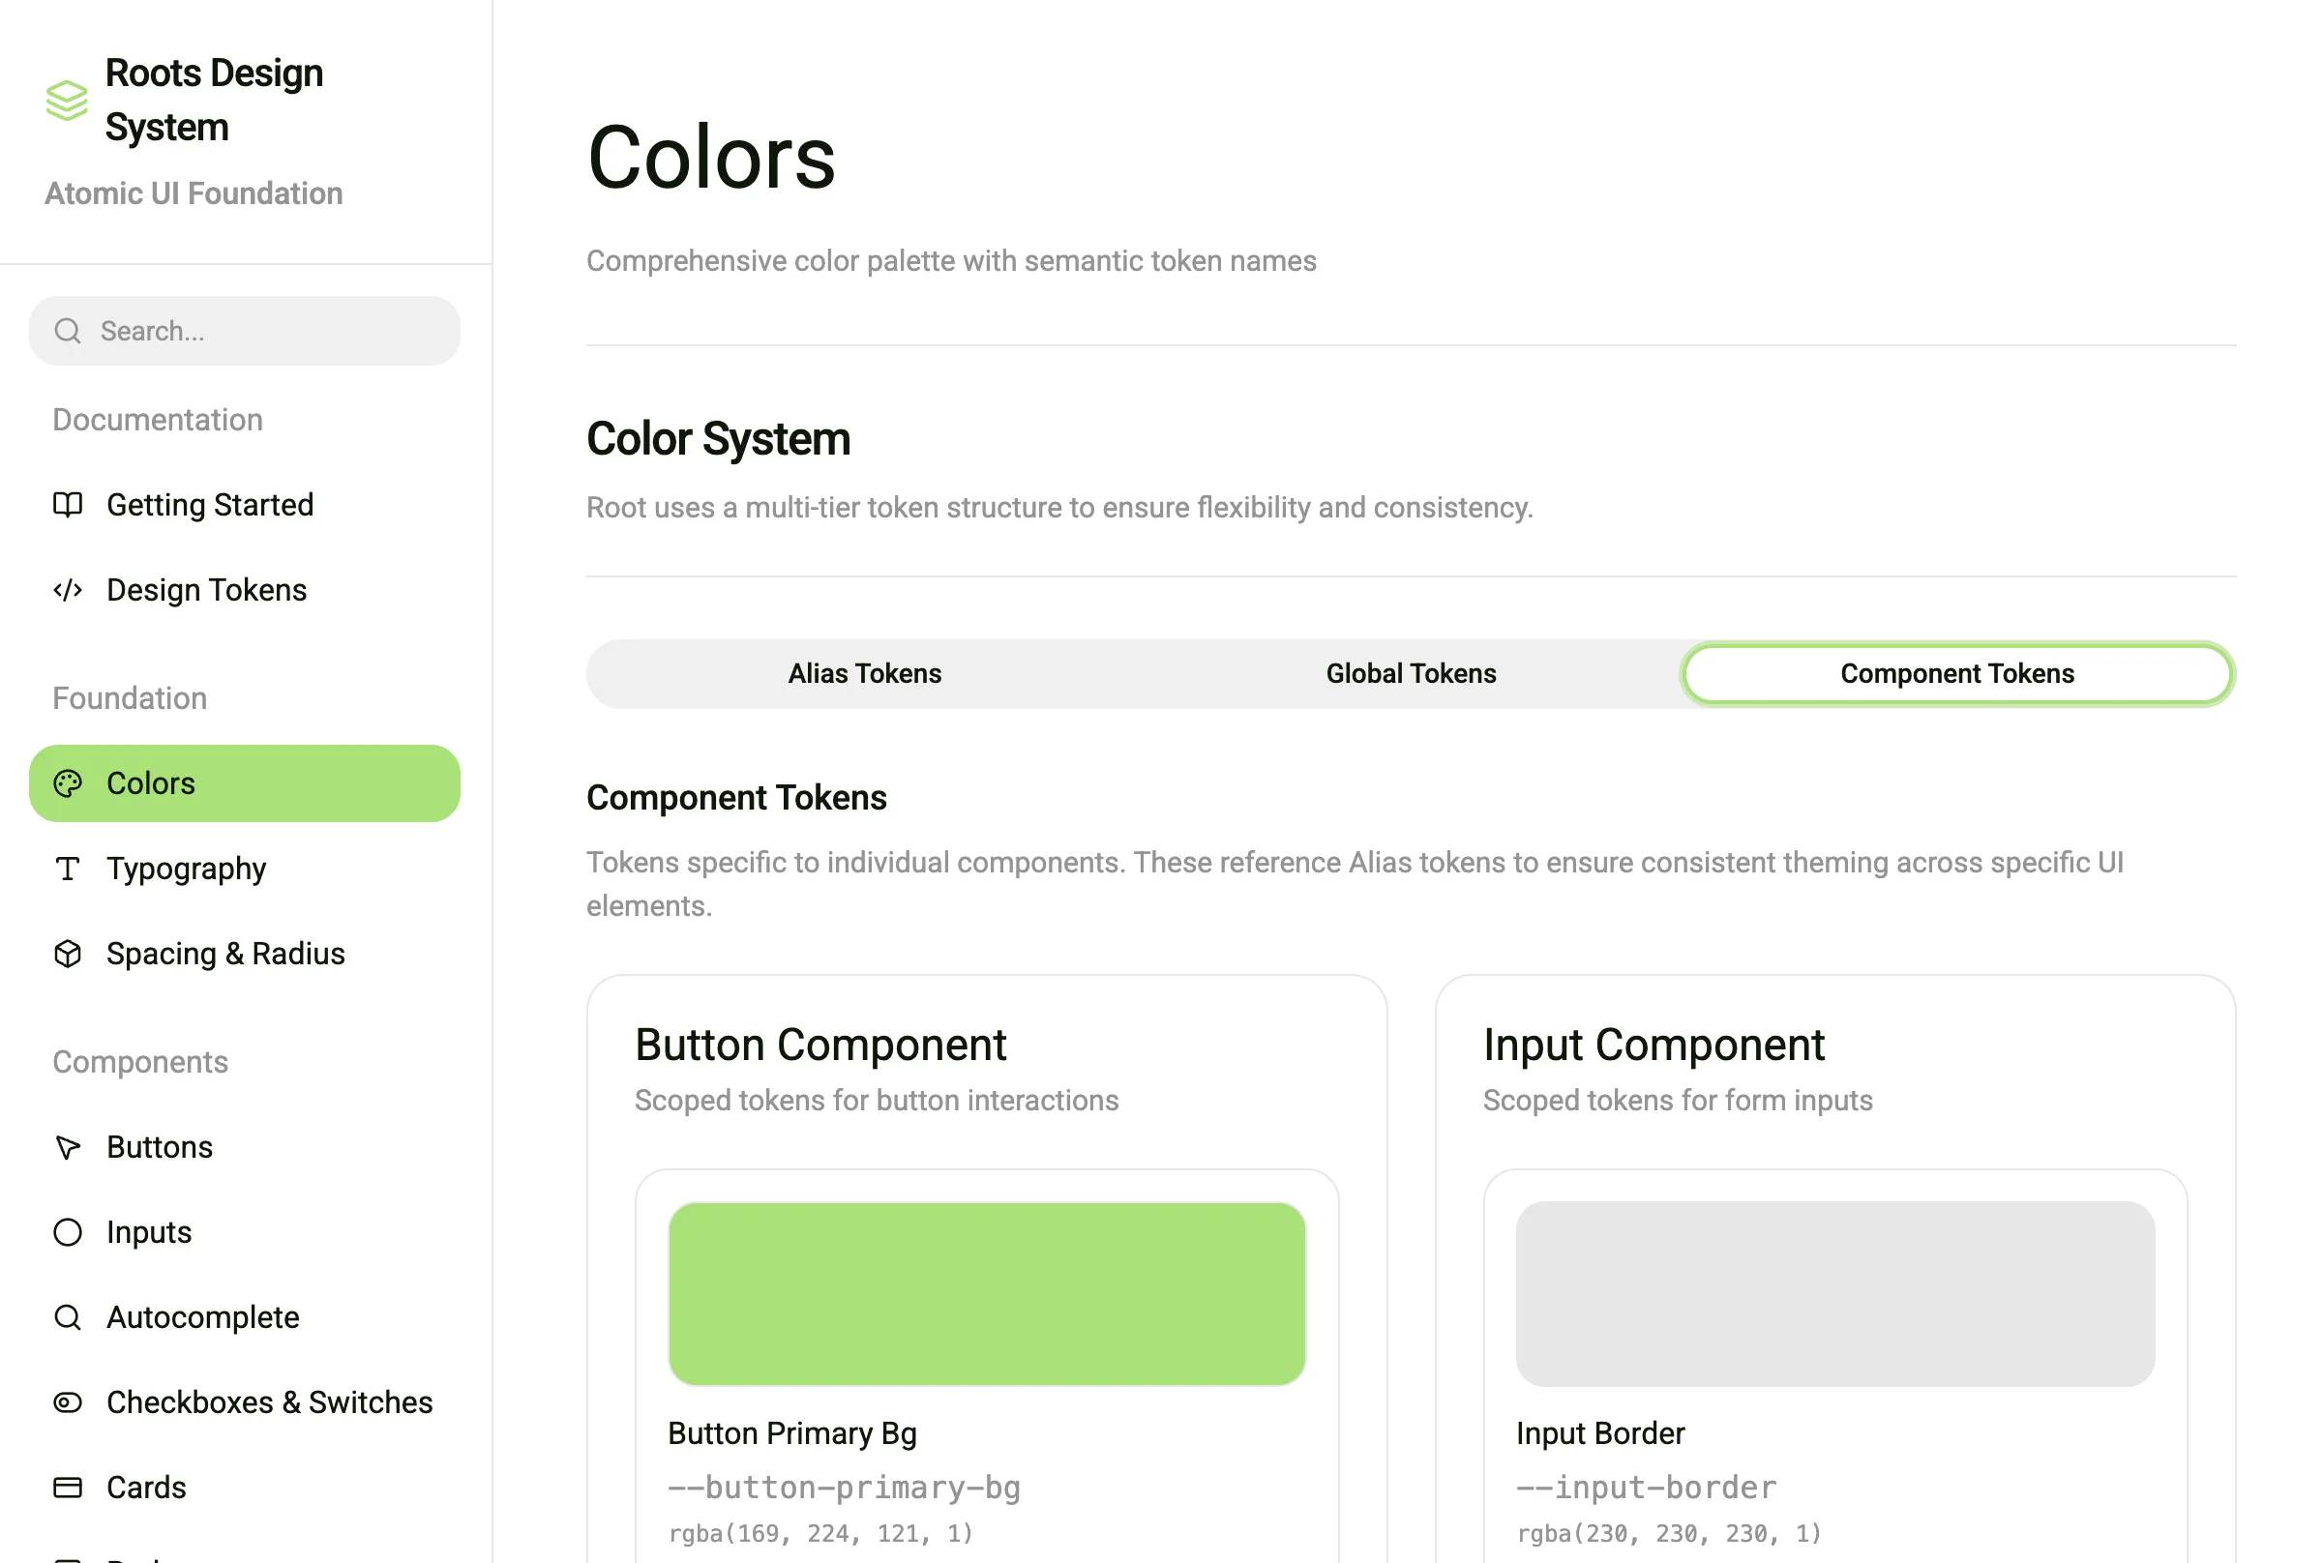2324x1563 pixels.
Task: Click the search magnifier icon
Action: (67, 330)
